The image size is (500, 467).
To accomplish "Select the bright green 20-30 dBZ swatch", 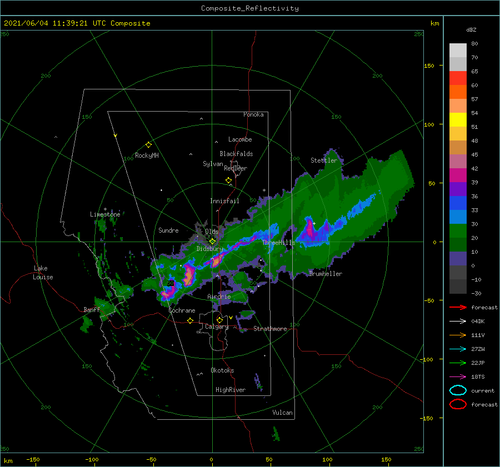I will [x=458, y=231].
